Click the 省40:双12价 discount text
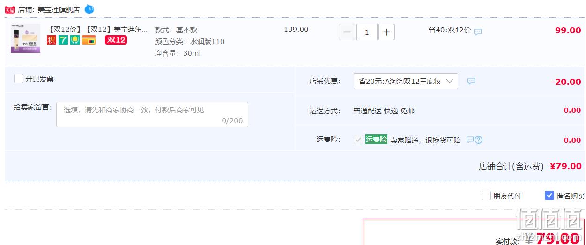This screenshot has width=586, height=245. point(450,30)
